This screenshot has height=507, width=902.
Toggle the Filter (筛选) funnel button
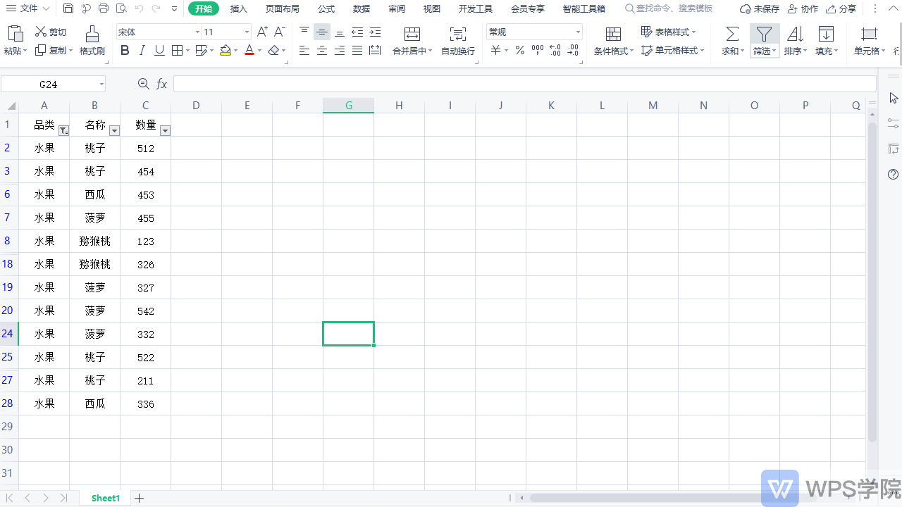pyautogui.click(x=764, y=34)
